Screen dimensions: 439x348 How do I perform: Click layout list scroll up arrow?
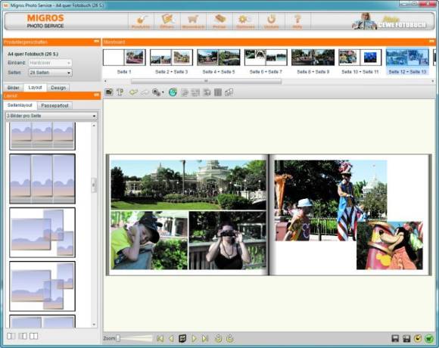(94, 126)
